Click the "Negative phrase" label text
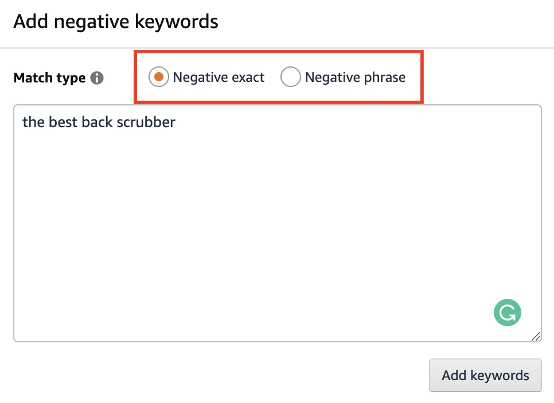This screenshot has height=403, width=554. [x=355, y=77]
